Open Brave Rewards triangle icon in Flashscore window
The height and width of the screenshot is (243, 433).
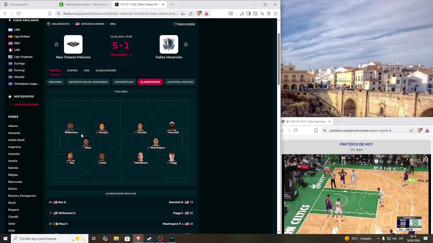206,13
